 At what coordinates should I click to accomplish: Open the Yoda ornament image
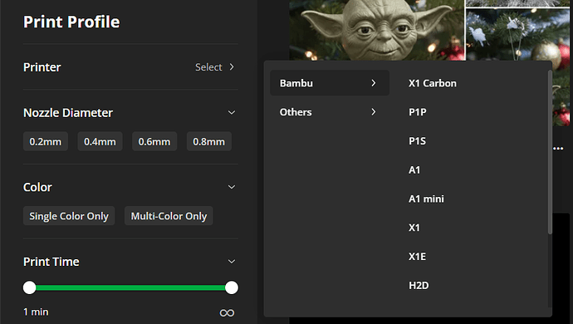tap(377, 30)
